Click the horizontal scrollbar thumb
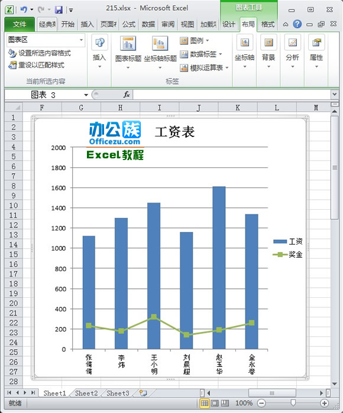Image resolution: width=343 pixels, height=413 pixels. click(x=272, y=393)
